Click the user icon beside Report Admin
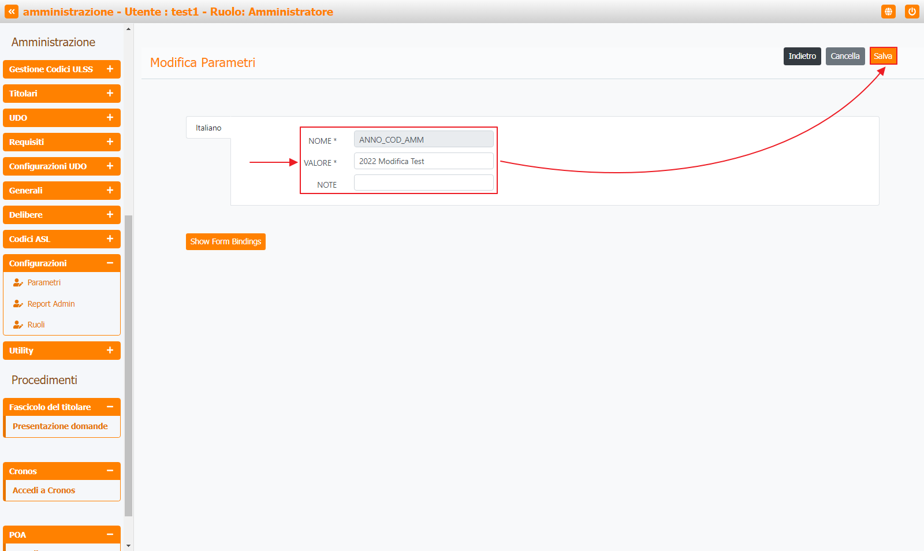This screenshot has width=924, height=551. pyautogui.click(x=18, y=304)
